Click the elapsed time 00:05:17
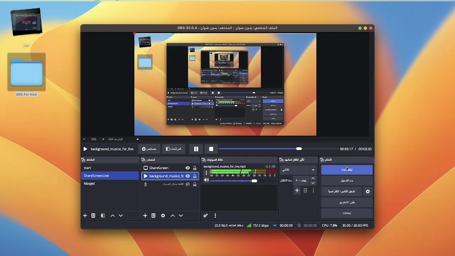The image size is (455, 256). click(x=346, y=149)
